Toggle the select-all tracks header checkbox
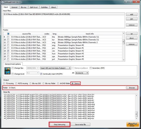This screenshot has width=141, height=129. click(8, 34)
